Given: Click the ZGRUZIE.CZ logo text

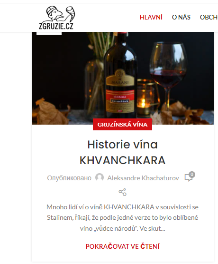Looking at the screenshot, I should tap(56, 26).
